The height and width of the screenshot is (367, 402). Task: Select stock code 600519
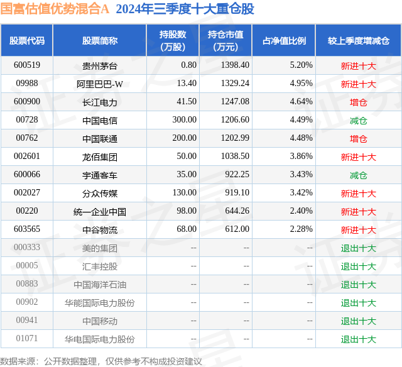coord(27,65)
